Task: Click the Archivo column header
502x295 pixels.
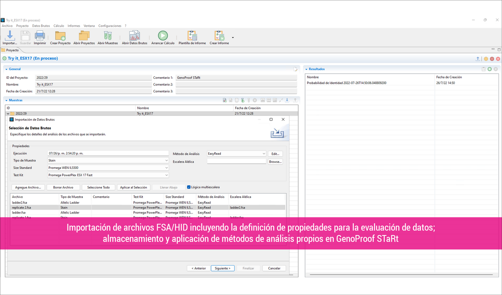Action: [35, 197]
